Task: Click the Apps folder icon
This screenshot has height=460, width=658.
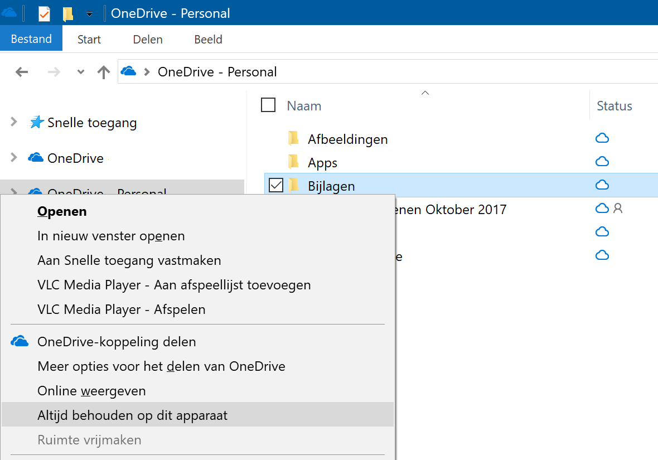Action: click(x=293, y=162)
